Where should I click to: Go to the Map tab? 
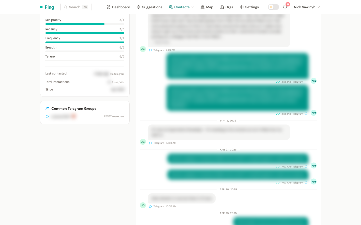(x=207, y=7)
